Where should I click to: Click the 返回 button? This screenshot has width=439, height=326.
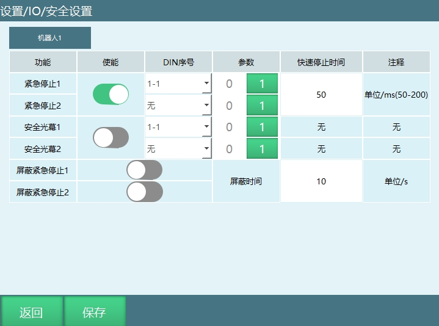pos(31,313)
